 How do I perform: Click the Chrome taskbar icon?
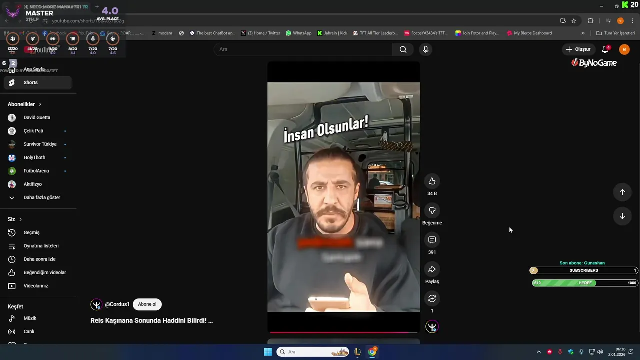372,352
